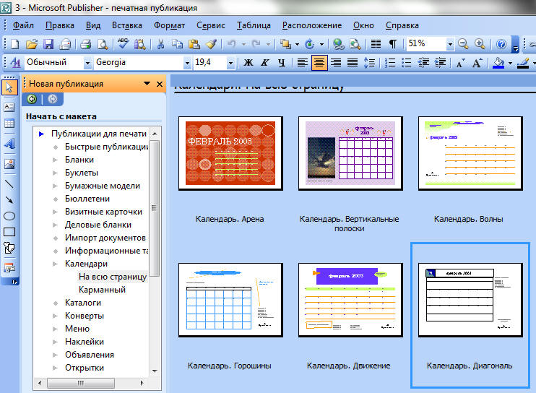536x393 pixels.
Task: Open the Вставка menu
Action: (x=127, y=25)
